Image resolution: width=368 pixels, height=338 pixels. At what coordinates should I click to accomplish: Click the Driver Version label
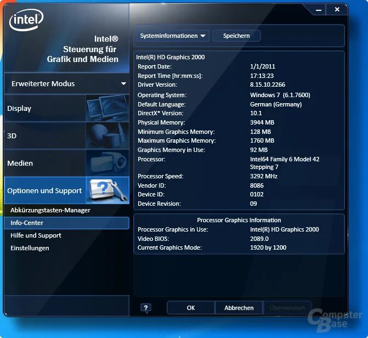pyautogui.click(x=157, y=84)
